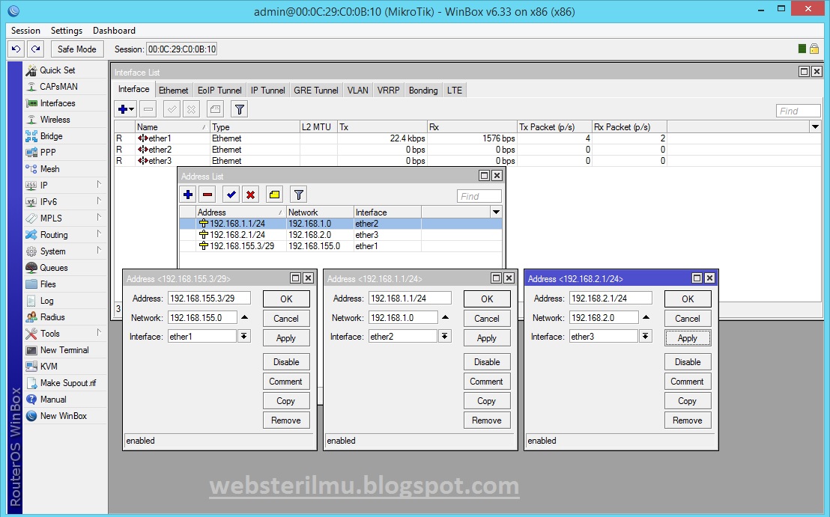Click Comment in 192.168.155.3/29 dialog
The image size is (830, 517).
[x=286, y=381]
